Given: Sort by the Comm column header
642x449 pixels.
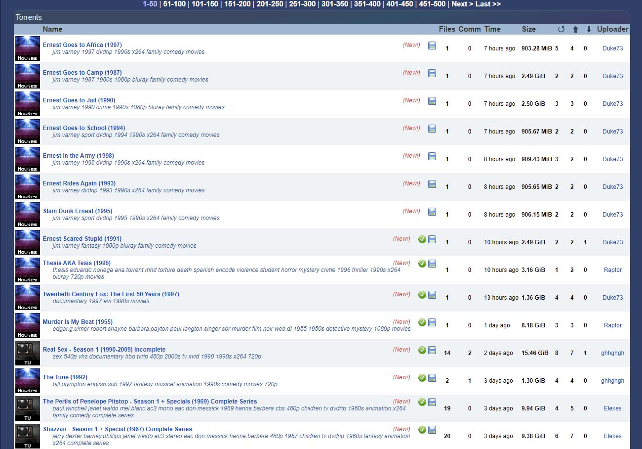Looking at the screenshot, I should click(x=469, y=29).
